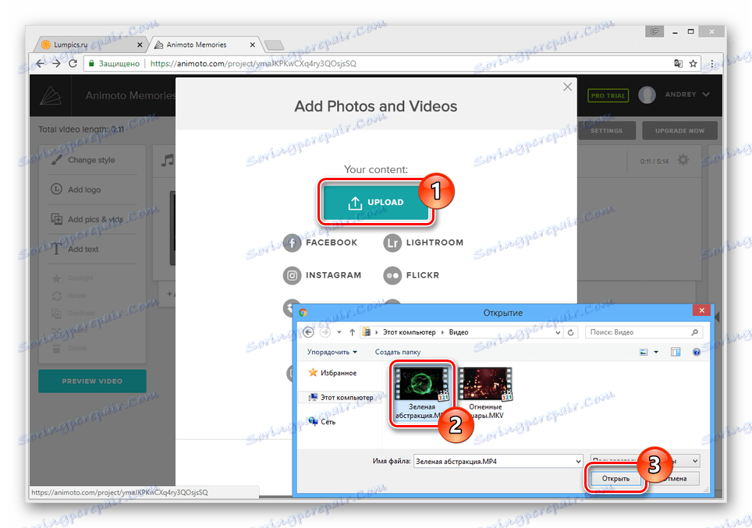
Task: Click Add pics & vids in sidebar
Action: click(87, 219)
